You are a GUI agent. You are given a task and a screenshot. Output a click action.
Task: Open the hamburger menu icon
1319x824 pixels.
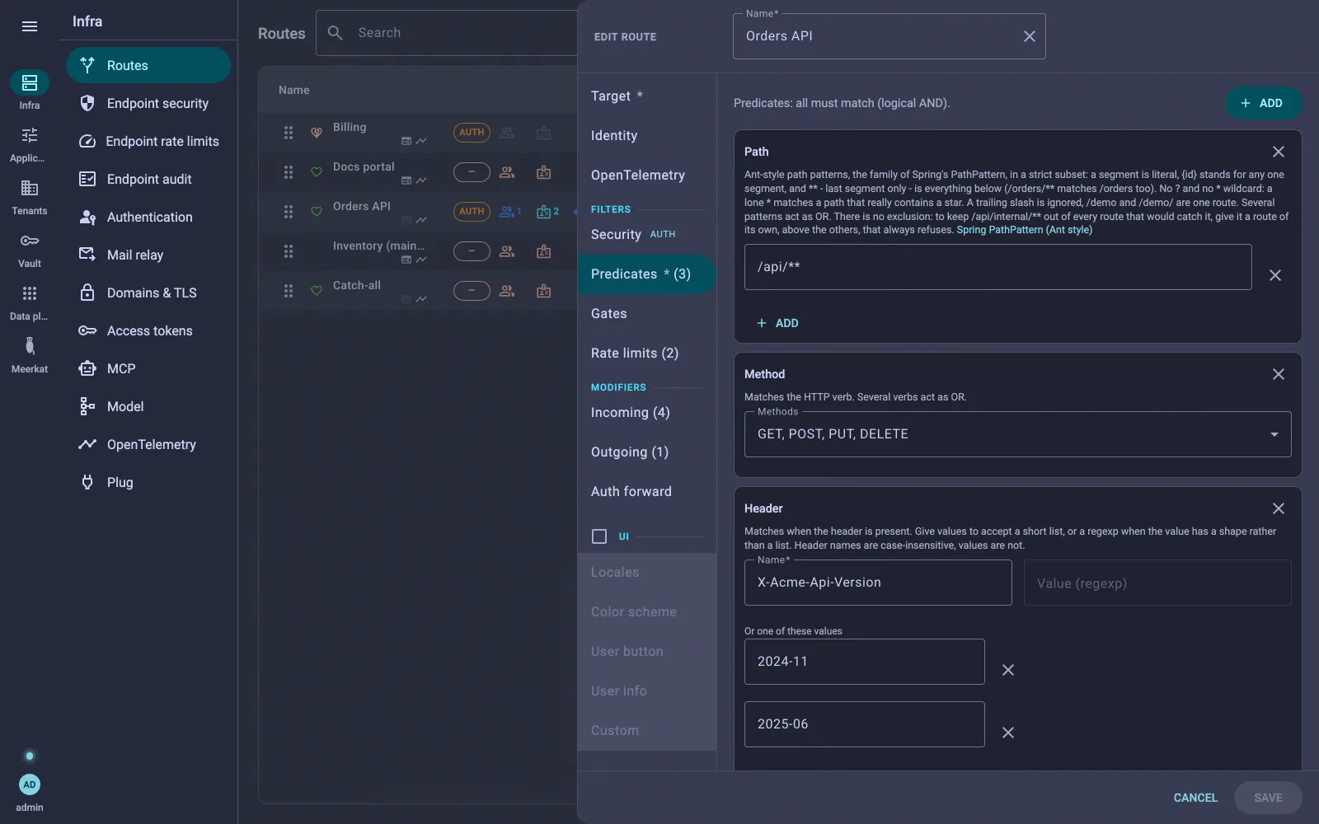30,26
